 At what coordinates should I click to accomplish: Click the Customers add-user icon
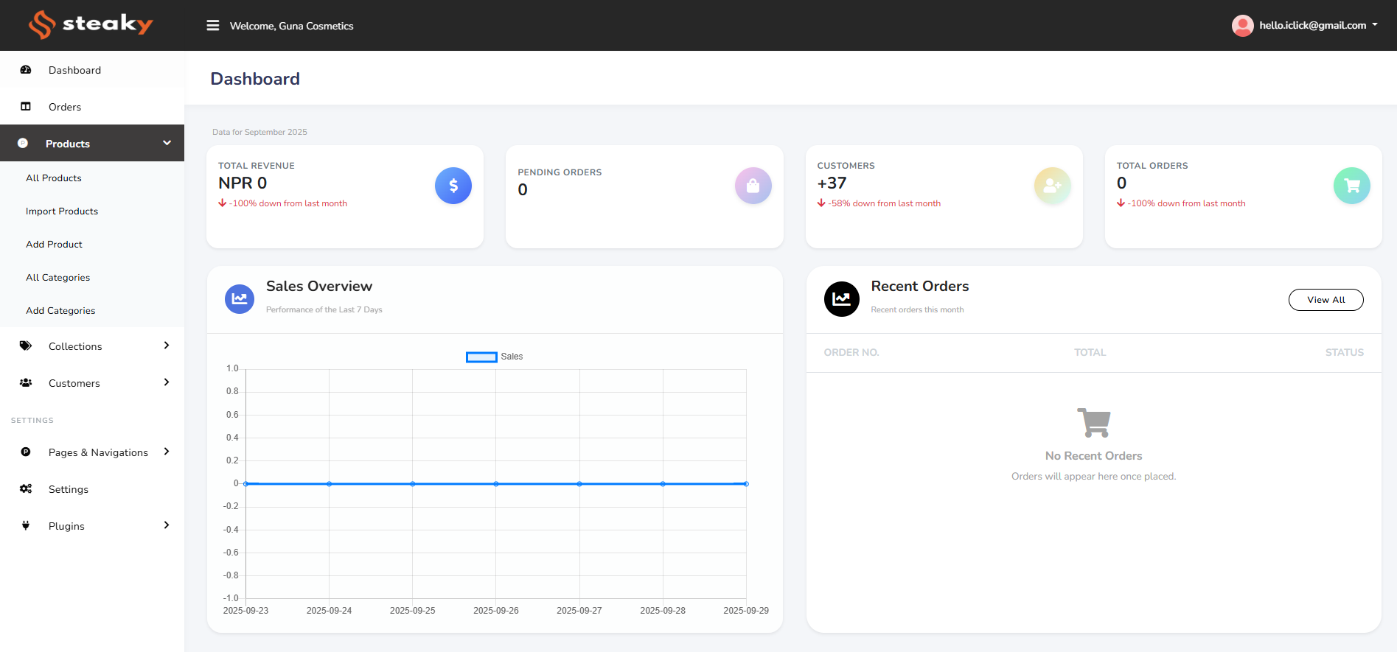click(x=1053, y=186)
